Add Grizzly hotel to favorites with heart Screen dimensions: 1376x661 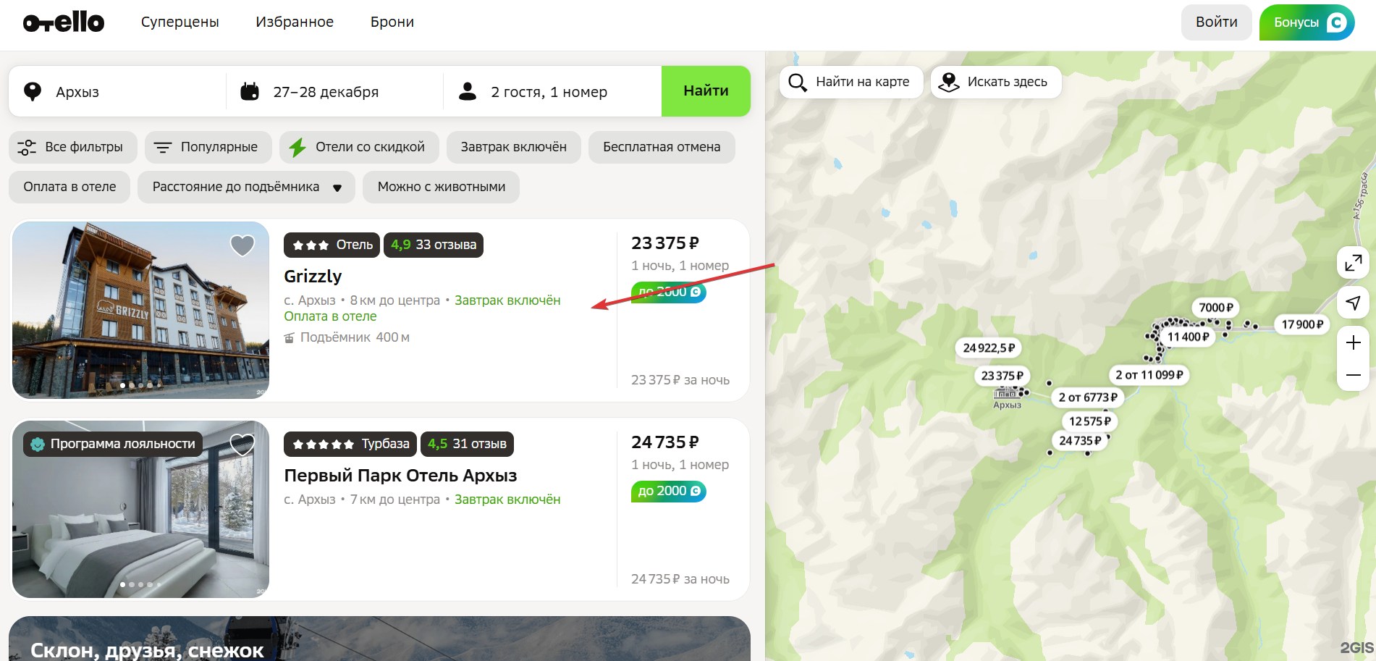pos(242,245)
